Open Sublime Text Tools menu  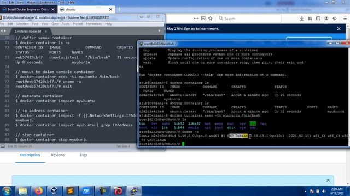(66, 24)
